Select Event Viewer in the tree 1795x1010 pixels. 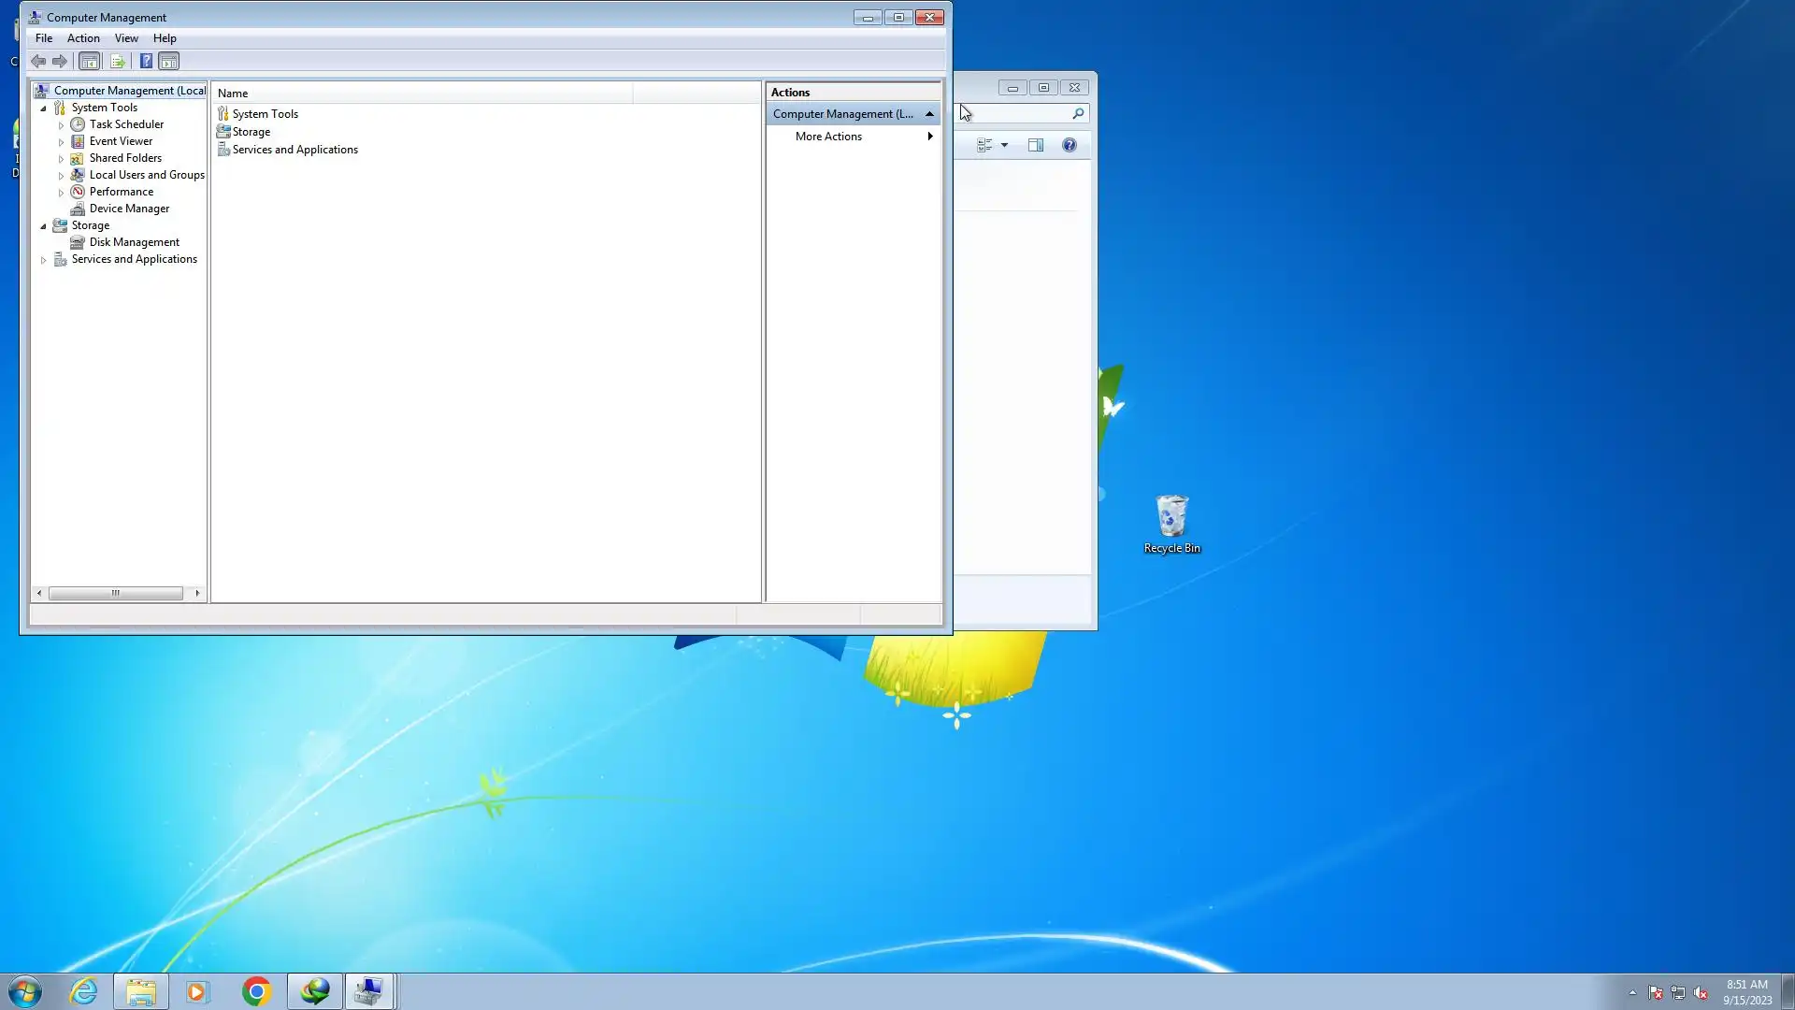121,141
